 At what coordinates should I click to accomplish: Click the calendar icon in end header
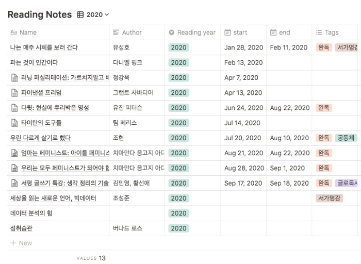coord(273,32)
